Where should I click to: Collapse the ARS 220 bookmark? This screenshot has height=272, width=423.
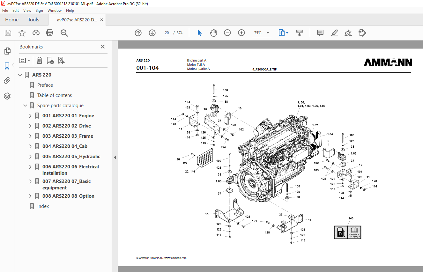coord(20,75)
